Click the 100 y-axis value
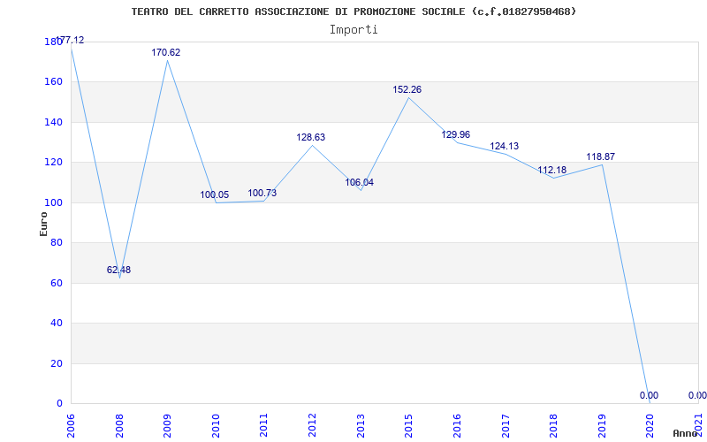The height and width of the screenshot is (442, 707). [x=53, y=203]
